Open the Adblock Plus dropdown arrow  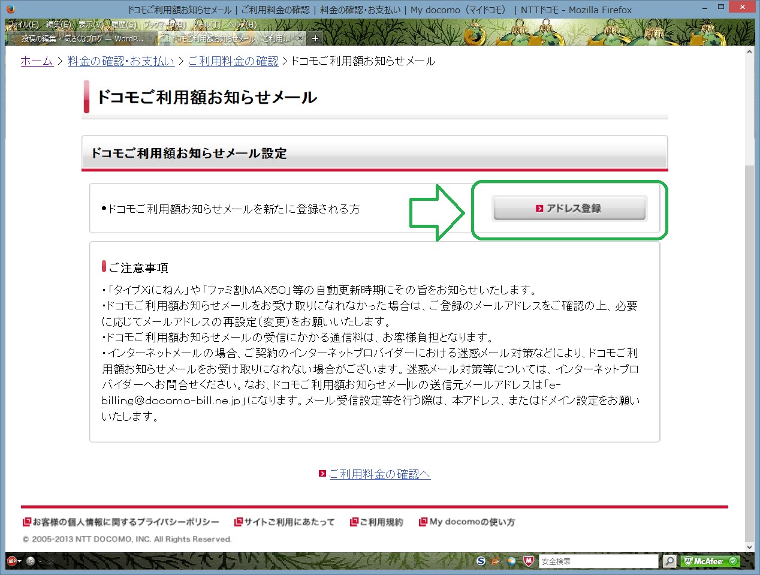coord(20,561)
